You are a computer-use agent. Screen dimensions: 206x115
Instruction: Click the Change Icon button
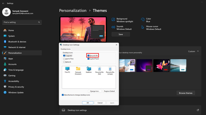point(95,91)
